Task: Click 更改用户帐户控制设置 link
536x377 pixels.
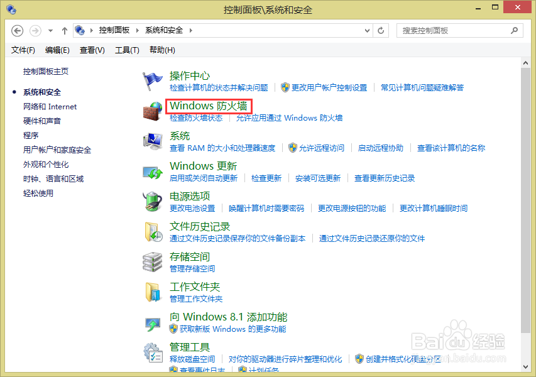Action: click(x=329, y=88)
